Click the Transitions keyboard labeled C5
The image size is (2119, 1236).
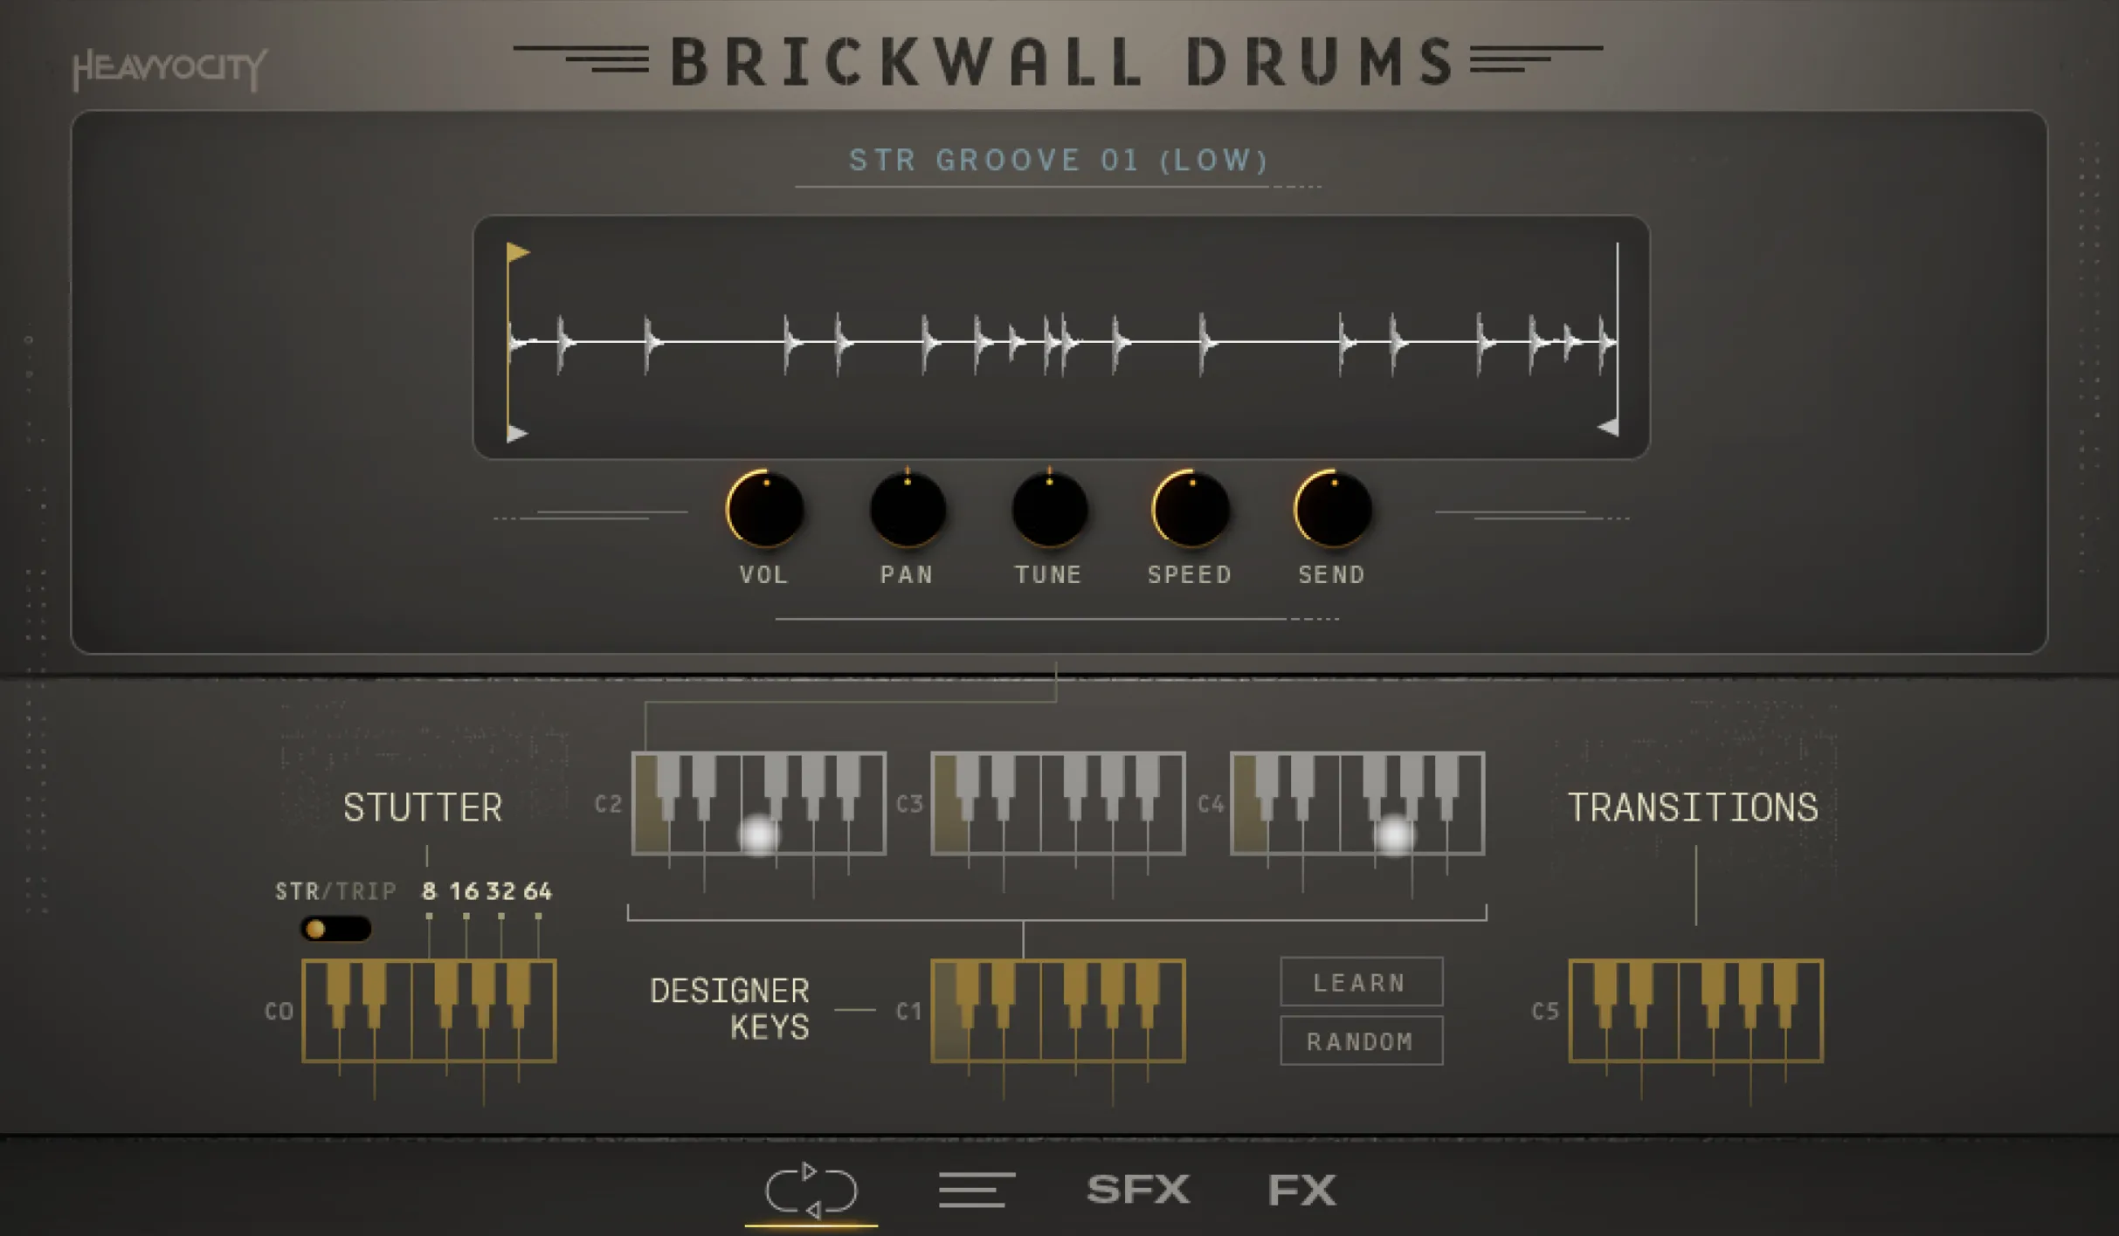tap(1696, 1011)
